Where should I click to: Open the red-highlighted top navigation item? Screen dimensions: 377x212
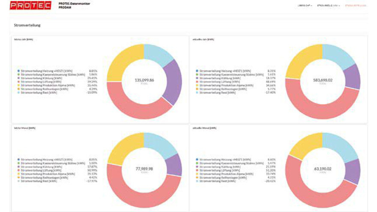pyautogui.click(x=355, y=5)
